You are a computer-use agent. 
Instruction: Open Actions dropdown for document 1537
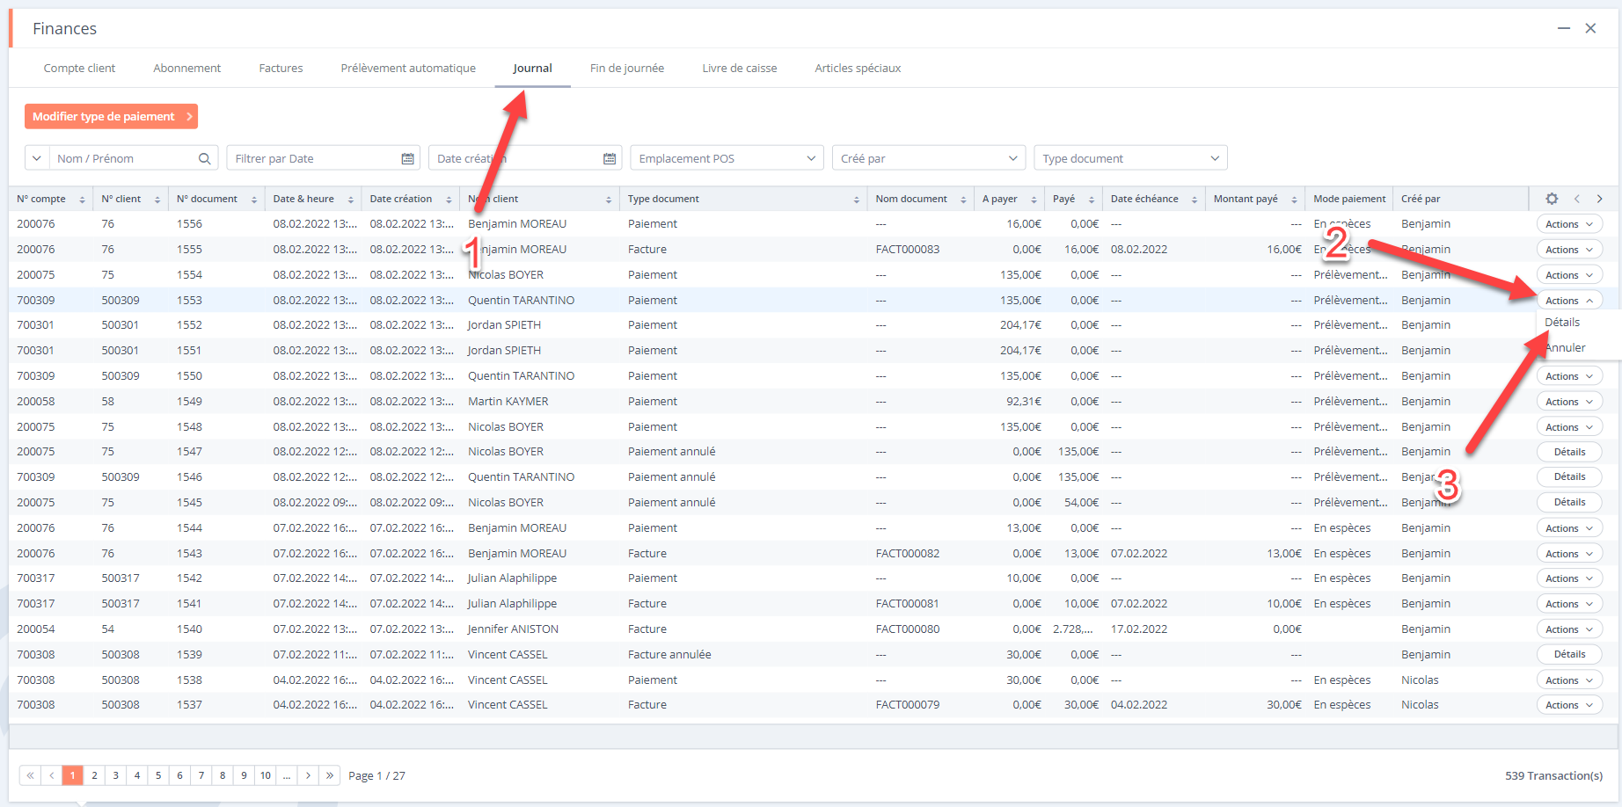point(1569,705)
